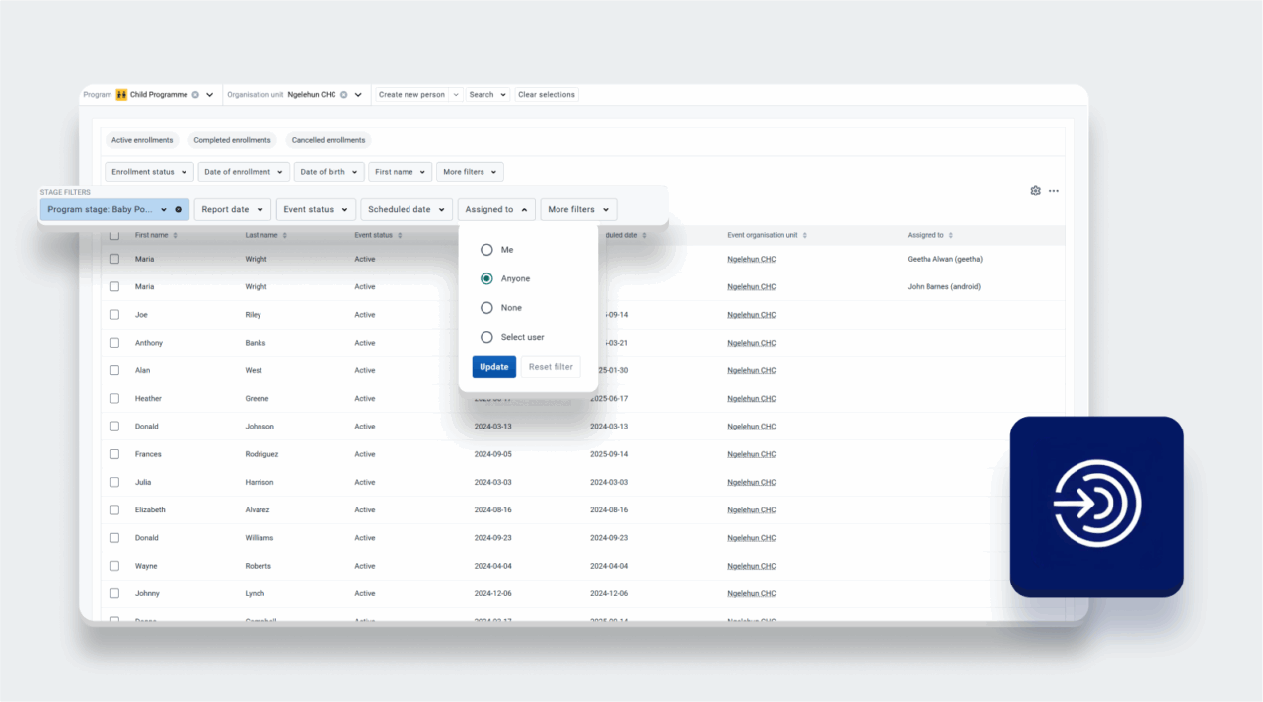Sort by First name column arrows
The width and height of the screenshot is (1263, 702).
click(x=175, y=236)
